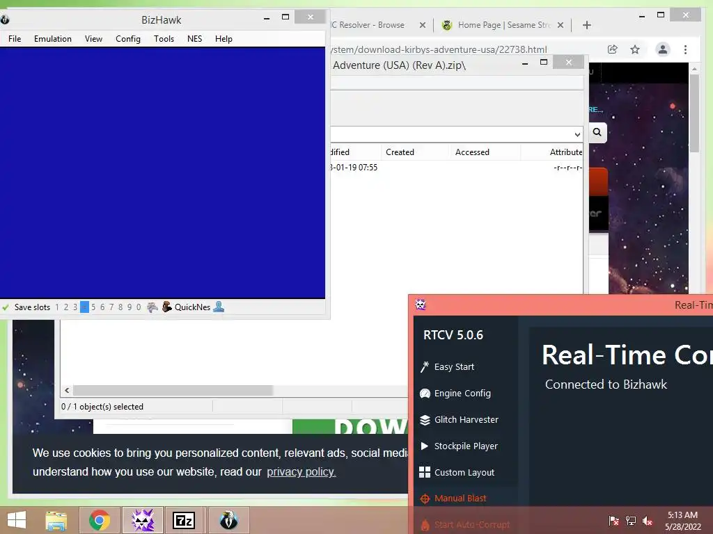This screenshot has height=534, width=713.
Task: Click the share page icon in Chrome
Action: click(x=613, y=49)
